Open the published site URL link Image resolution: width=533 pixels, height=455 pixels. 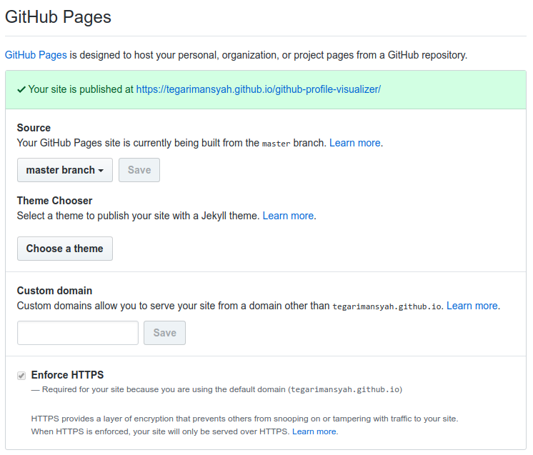(x=259, y=89)
